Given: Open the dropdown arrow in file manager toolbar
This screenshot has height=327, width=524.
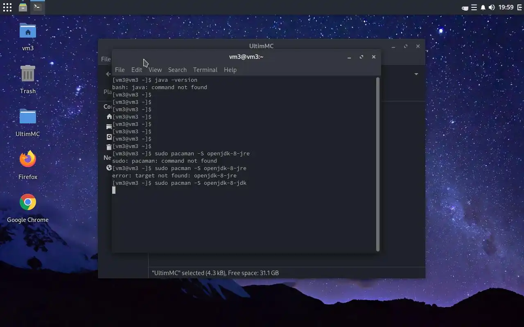Looking at the screenshot, I should pos(416,74).
